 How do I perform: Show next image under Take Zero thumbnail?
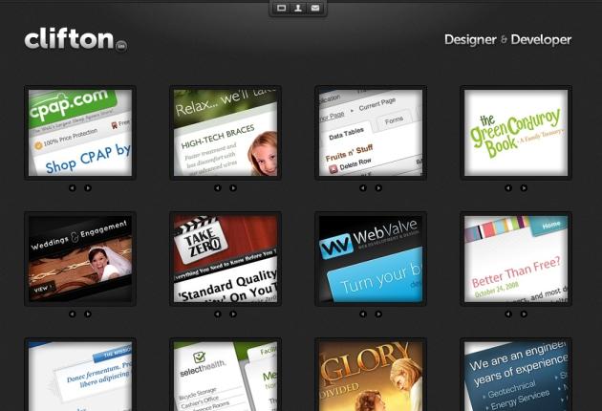tap(233, 314)
